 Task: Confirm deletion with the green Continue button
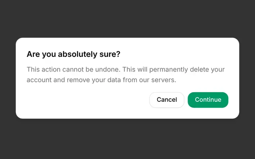pyautogui.click(x=208, y=100)
